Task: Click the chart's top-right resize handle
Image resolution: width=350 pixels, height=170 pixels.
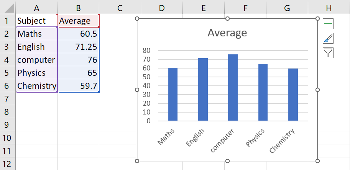Action: [317, 18]
